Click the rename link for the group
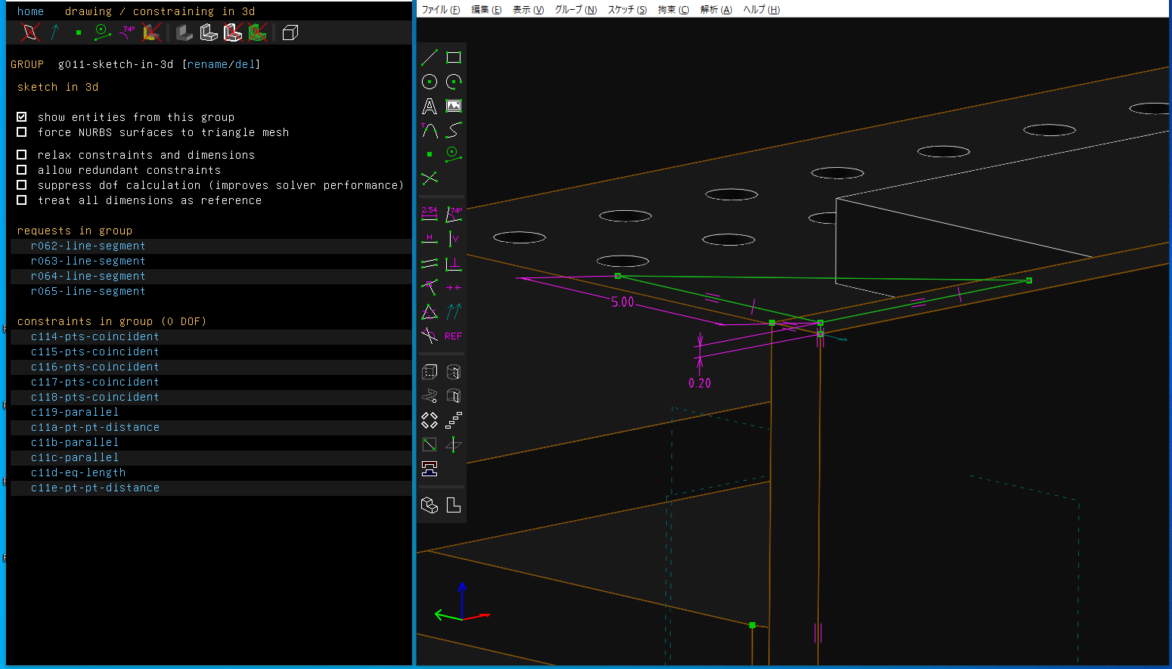The width and height of the screenshot is (1172, 669). click(207, 64)
